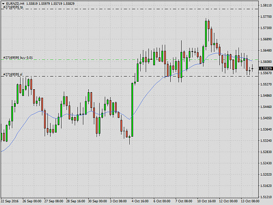Viewport: 273px width, 205px height.
Task: Click the highest green candle near 1.57700
Action: [206, 34]
